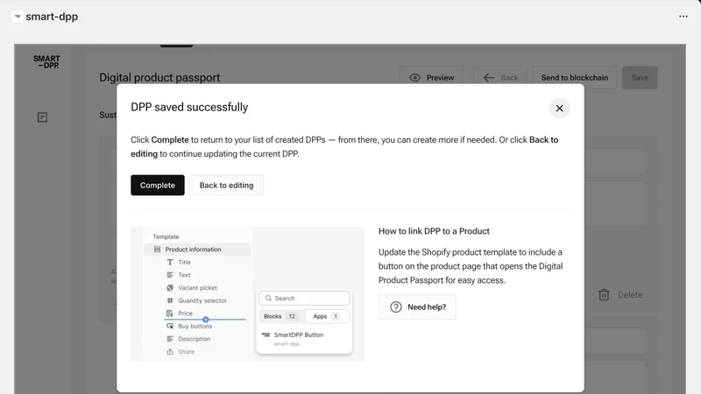Click the smart-dpp app title text
Image resolution: width=701 pixels, height=394 pixels.
52,17
